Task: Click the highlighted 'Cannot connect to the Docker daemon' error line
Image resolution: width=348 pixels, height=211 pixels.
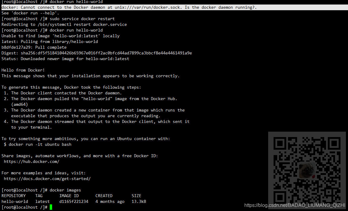Action: coord(174,7)
